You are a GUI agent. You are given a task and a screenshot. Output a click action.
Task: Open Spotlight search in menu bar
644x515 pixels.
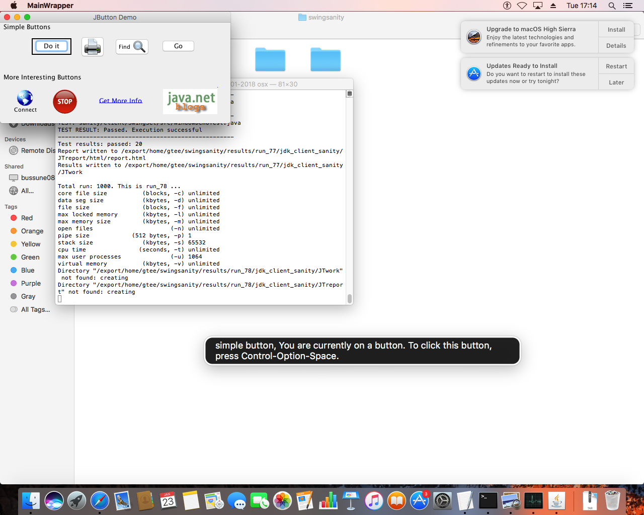point(612,6)
